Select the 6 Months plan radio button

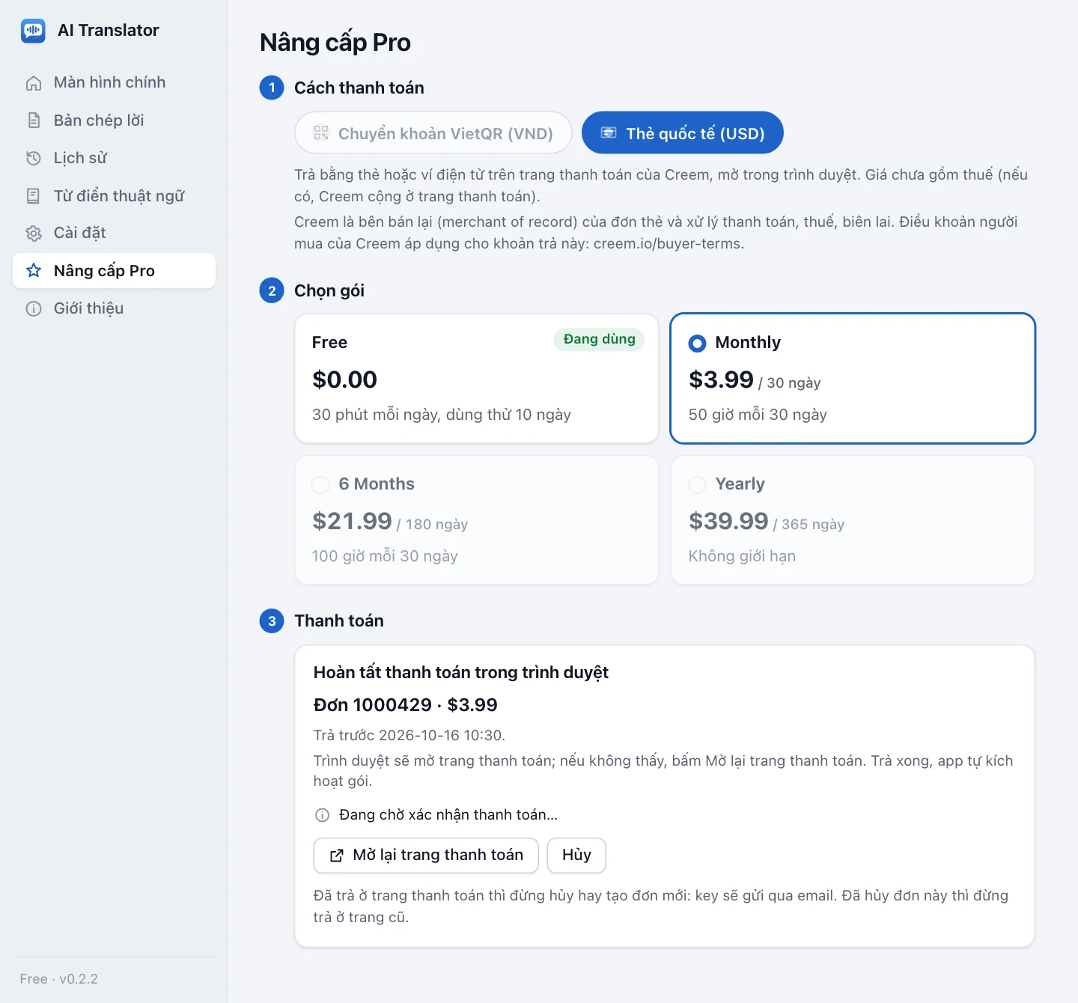point(320,485)
